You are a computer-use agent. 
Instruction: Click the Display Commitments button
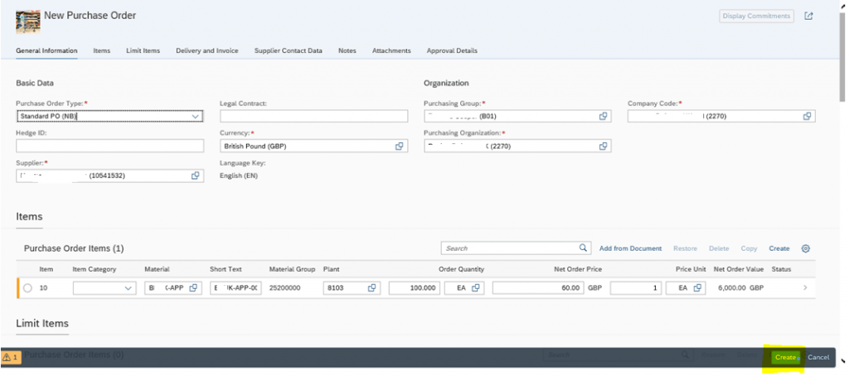pyautogui.click(x=756, y=17)
